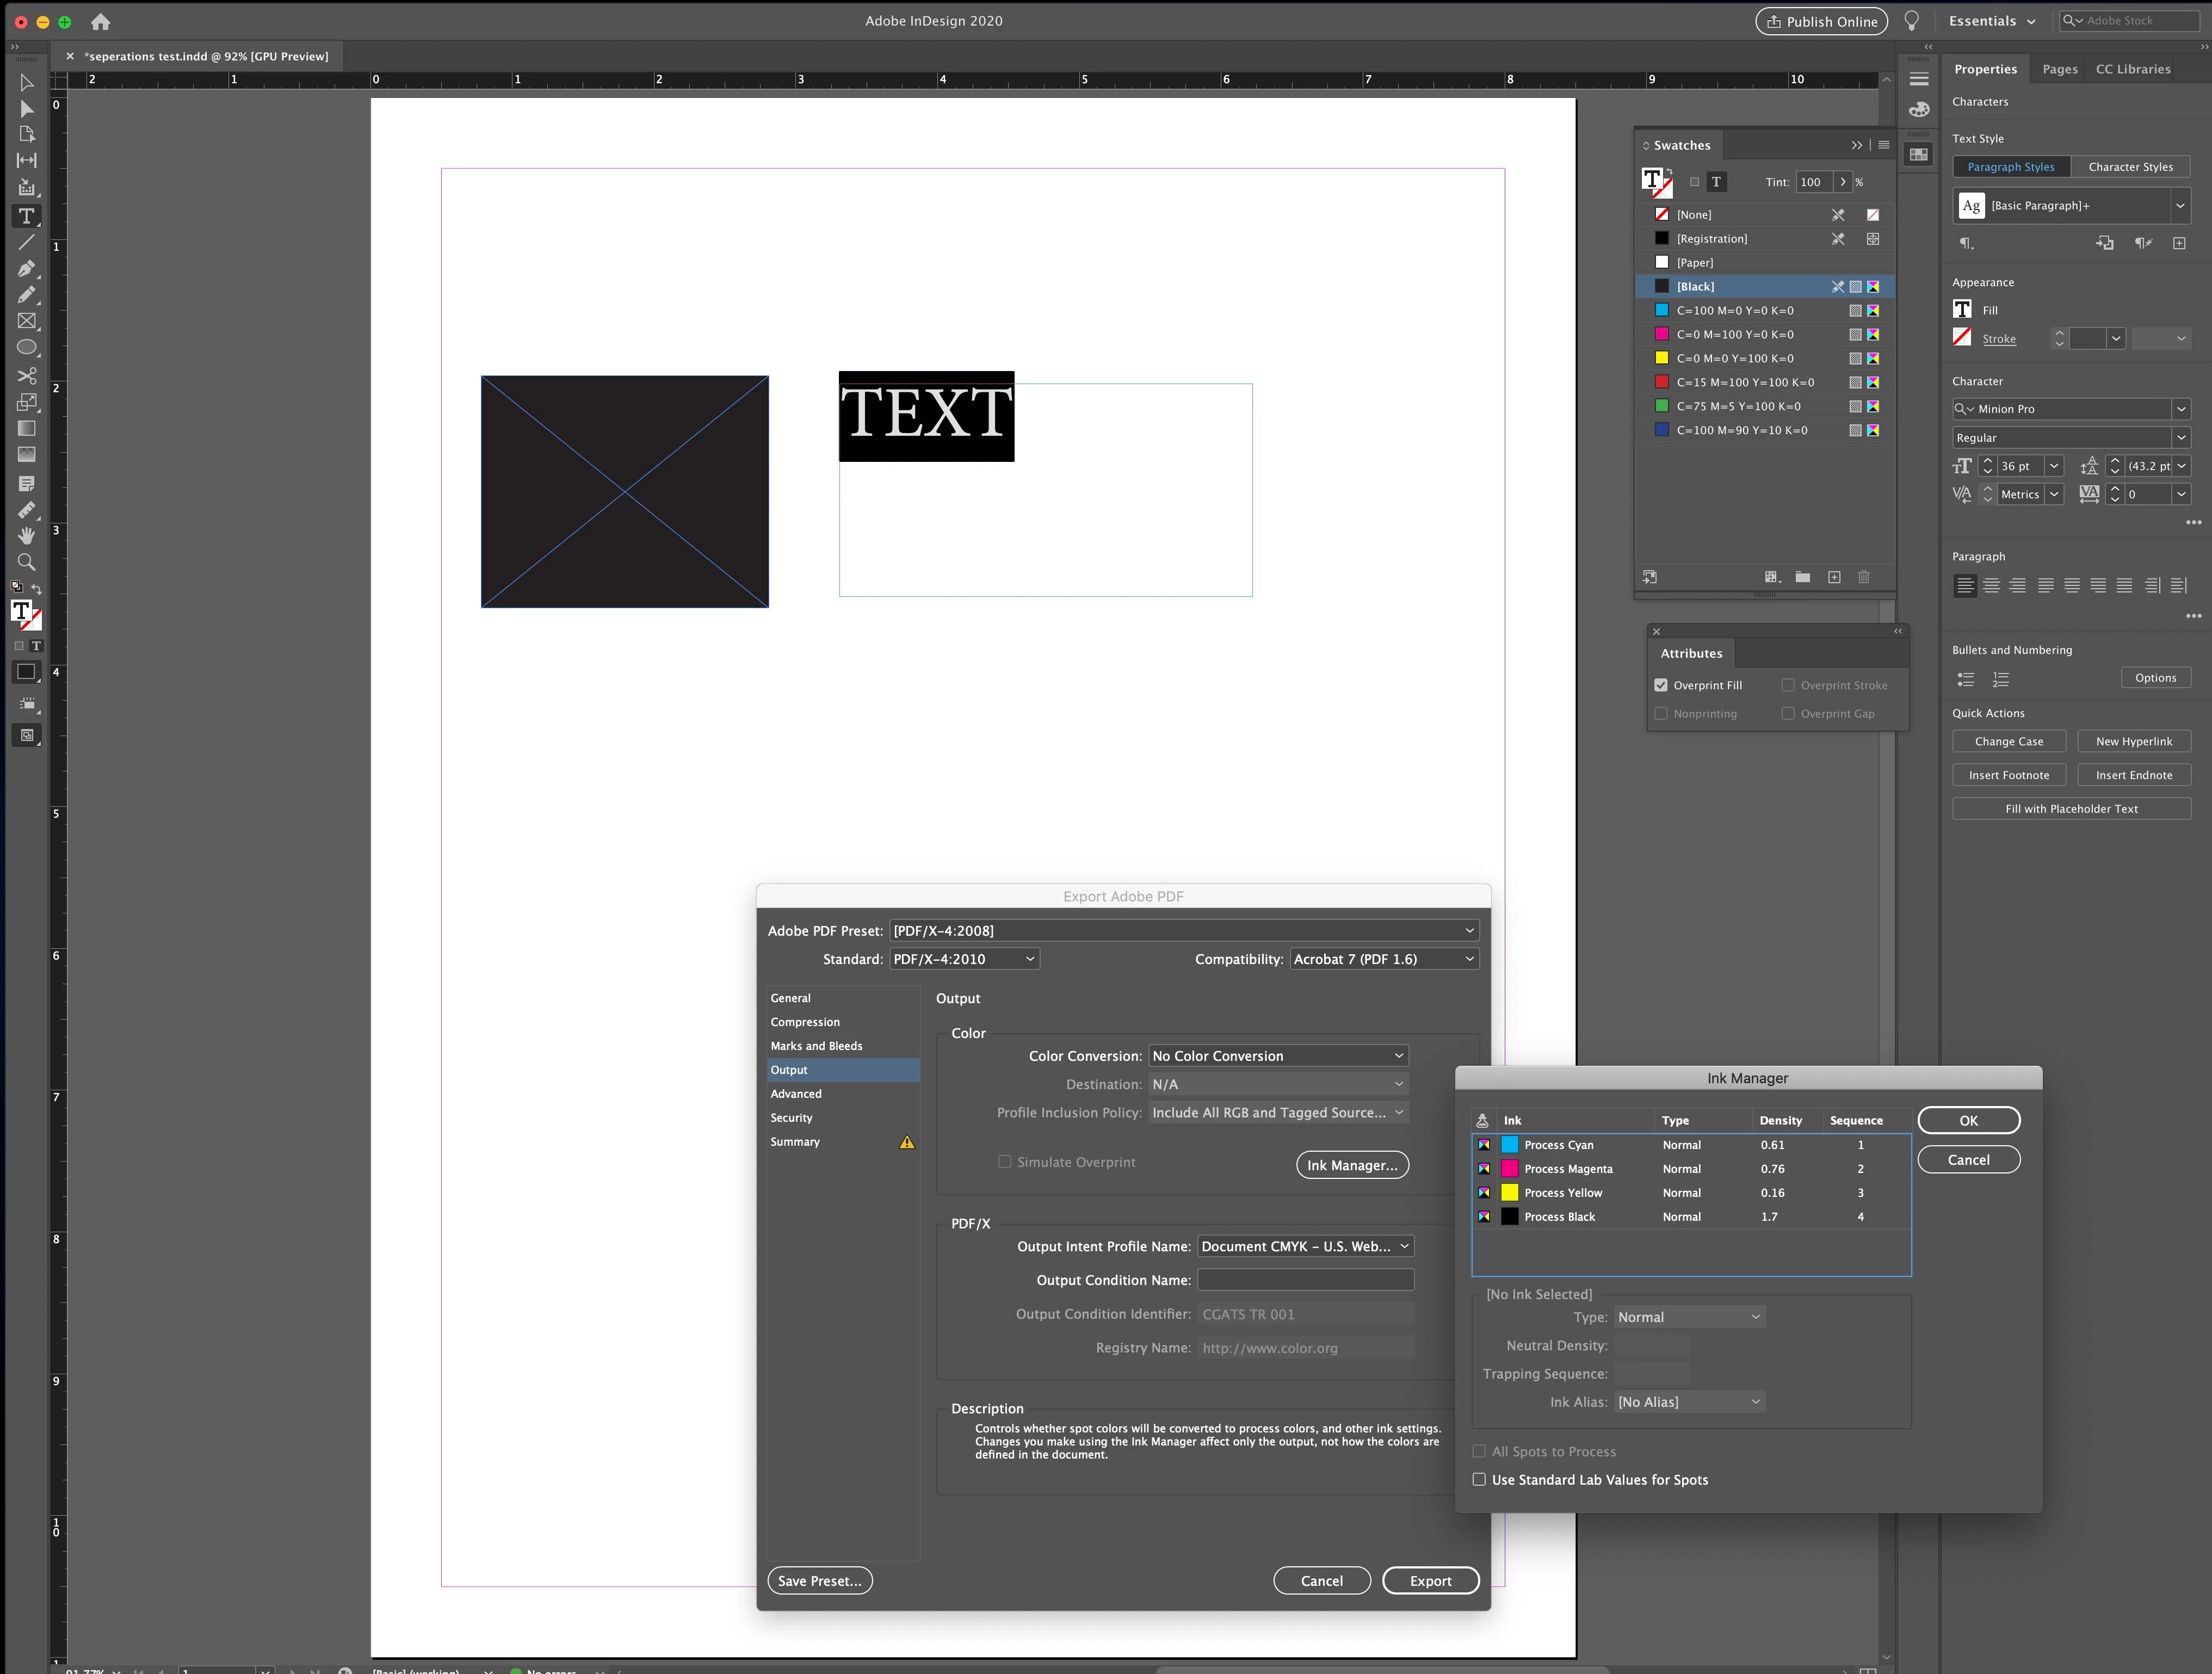
Task: Pick the Rectangle Frame tool
Action: (27, 321)
